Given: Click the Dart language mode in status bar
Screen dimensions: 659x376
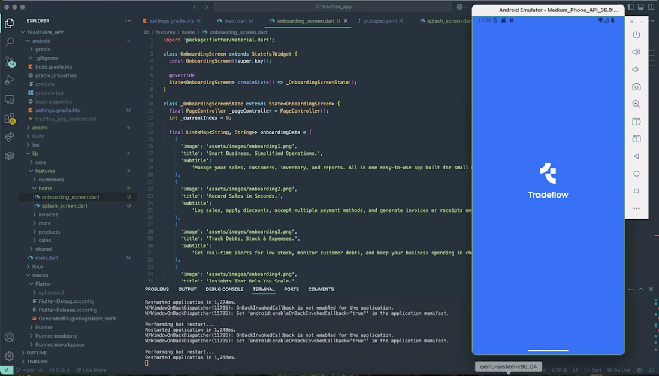Looking at the screenshot, I should pos(596,370).
